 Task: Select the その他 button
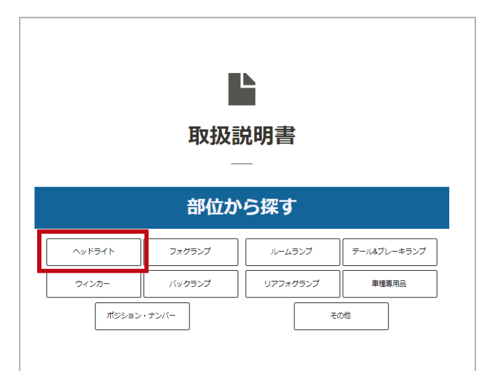341,316
